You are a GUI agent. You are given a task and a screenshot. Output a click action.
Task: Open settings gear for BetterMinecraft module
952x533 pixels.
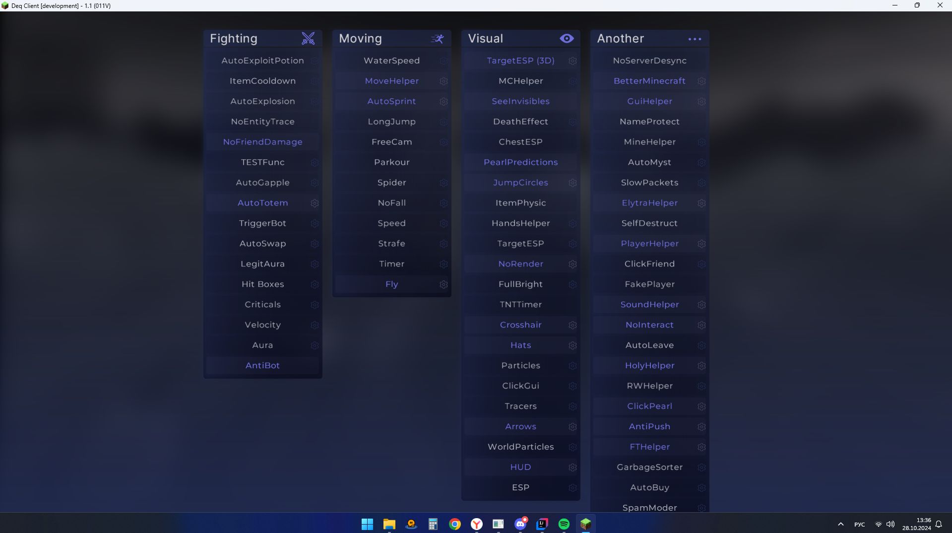point(701,81)
